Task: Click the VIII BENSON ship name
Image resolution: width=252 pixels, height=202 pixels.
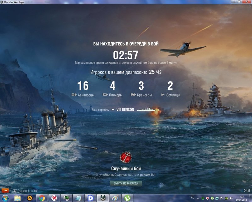Action: point(125,110)
